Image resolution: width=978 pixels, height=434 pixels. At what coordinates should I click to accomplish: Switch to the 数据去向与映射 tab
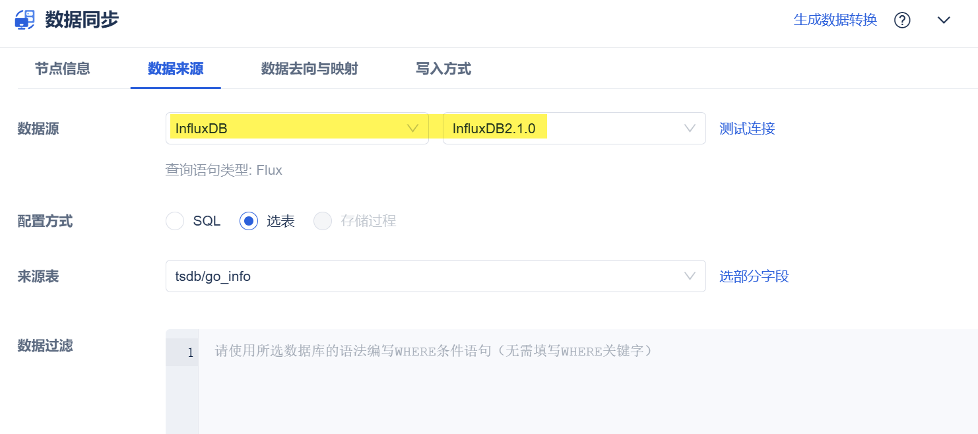(x=310, y=69)
